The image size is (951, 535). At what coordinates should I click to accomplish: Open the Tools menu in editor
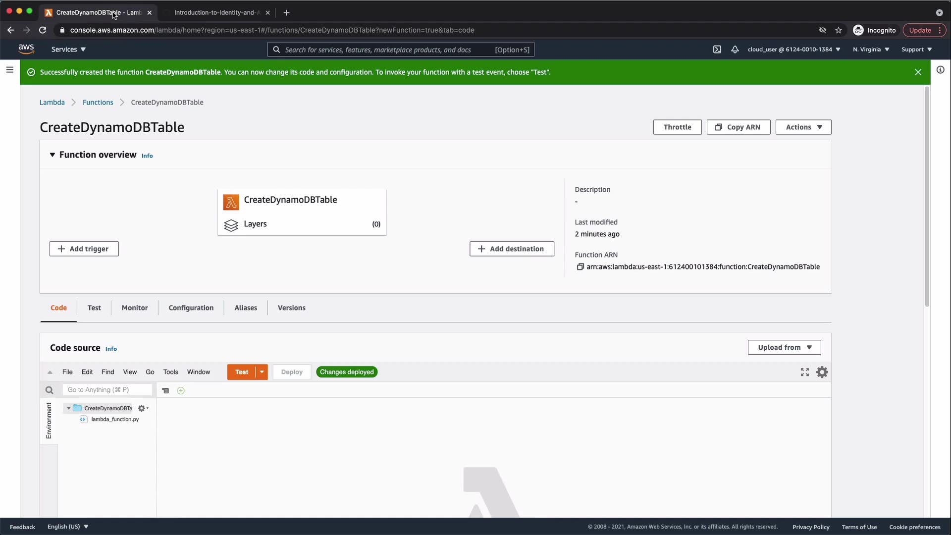[x=170, y=372]
